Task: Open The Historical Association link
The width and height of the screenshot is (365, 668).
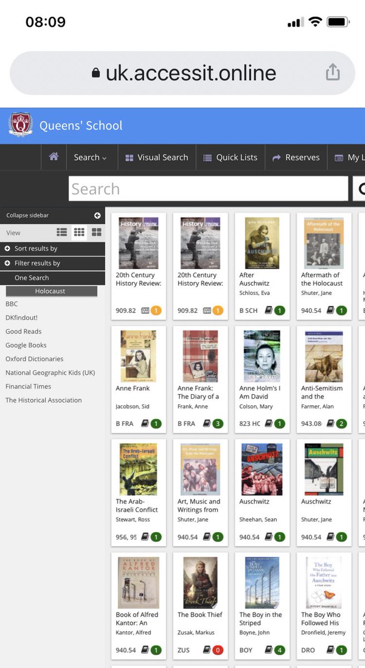Action: tap(43, 400)
